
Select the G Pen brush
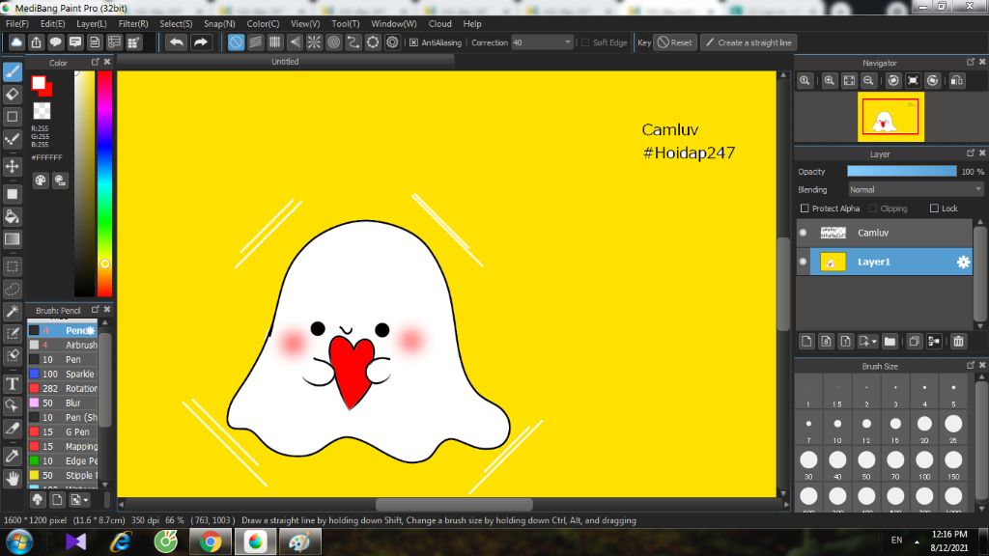pyautogui.click(x=63, y=431)
